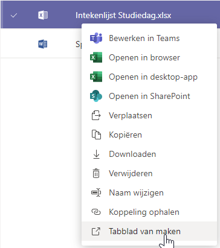Click the Tabblad van maken pop-out icon

(96, 231)
